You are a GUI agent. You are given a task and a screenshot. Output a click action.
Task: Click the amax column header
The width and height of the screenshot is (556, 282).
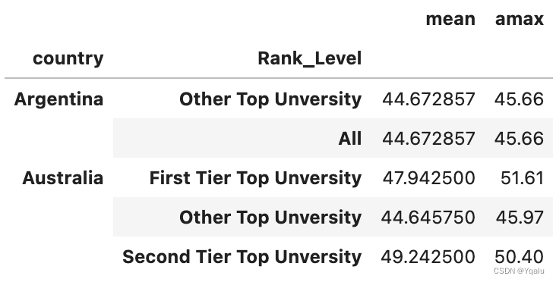[520, 19]
